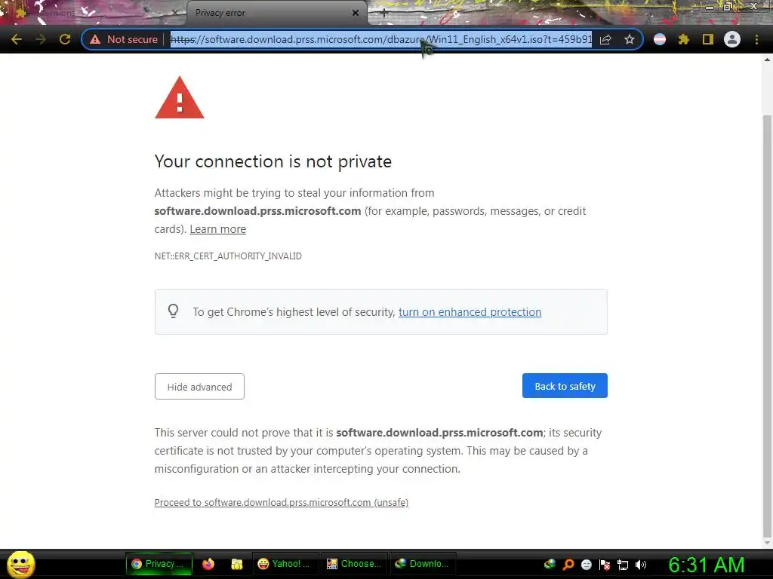This screenshot has height=579, width=773.
Task: Launch Firefox from the taskbar
Action: 208,564
